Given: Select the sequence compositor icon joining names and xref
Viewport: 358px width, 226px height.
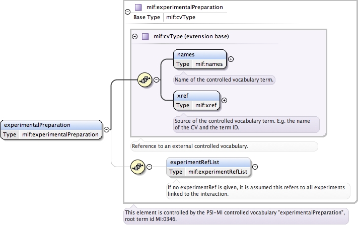Looking at the screenshot, I should pos(145,80).
